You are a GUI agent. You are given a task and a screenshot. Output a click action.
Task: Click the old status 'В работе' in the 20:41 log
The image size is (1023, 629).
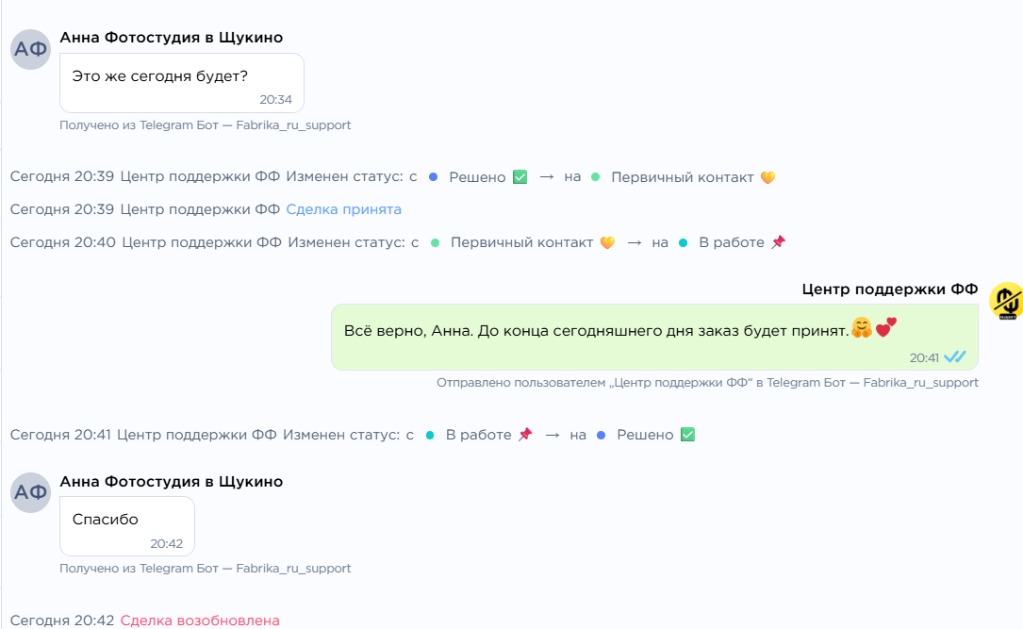pos(478,436)
